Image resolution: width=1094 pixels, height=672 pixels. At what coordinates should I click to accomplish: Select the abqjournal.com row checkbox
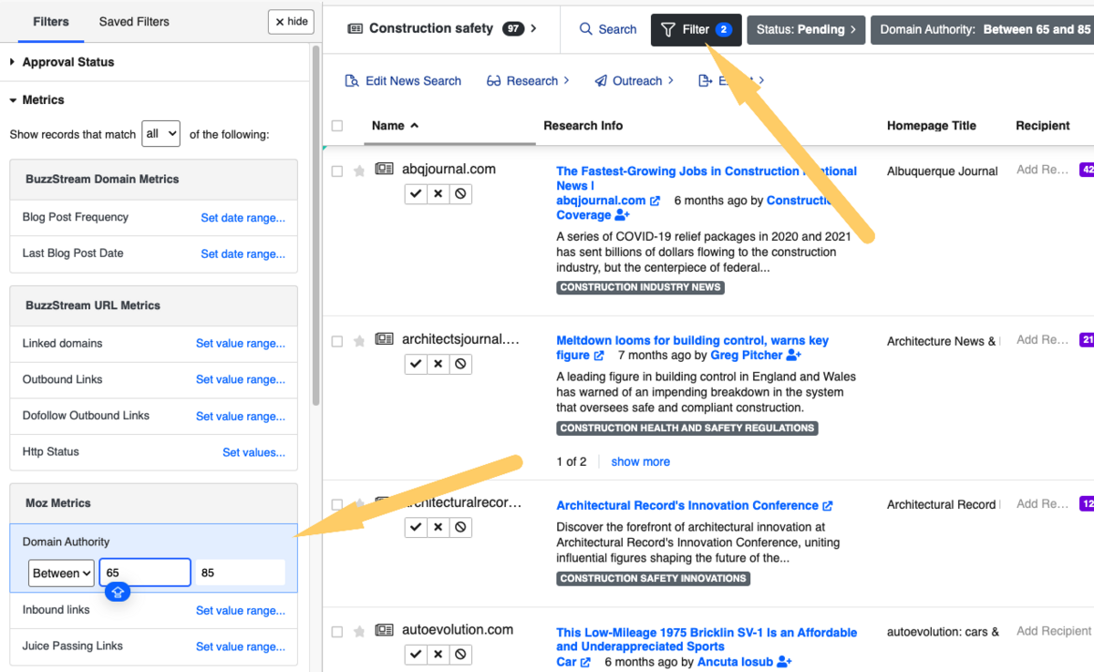tap(337, 171)
